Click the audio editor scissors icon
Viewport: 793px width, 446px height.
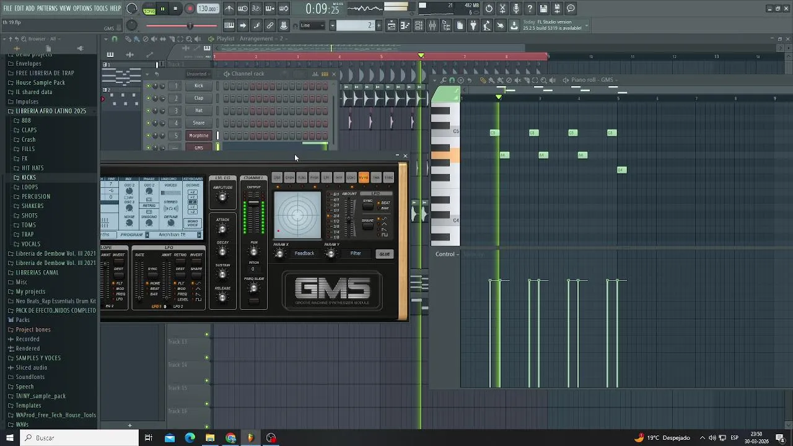[502, 9]
